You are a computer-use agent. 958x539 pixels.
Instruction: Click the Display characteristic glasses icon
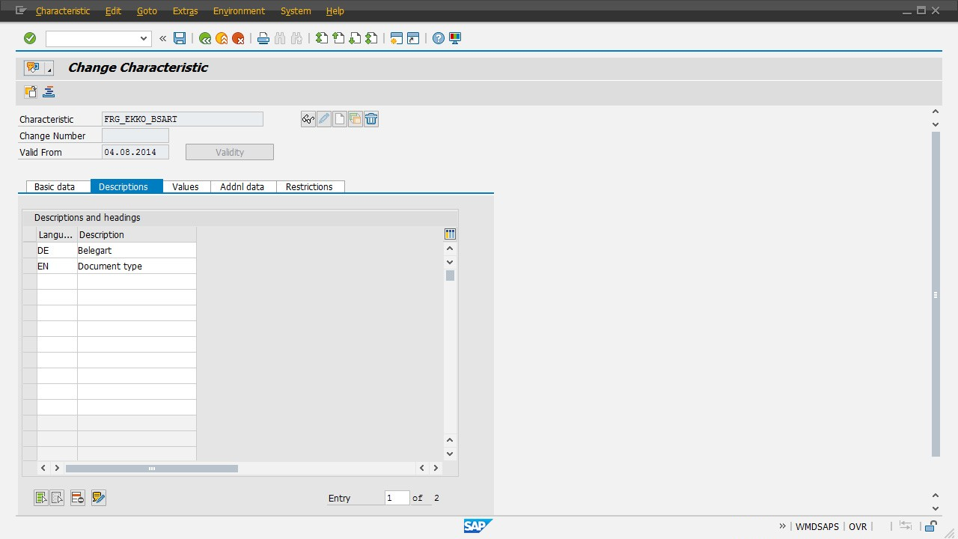(x=308, y=119)
